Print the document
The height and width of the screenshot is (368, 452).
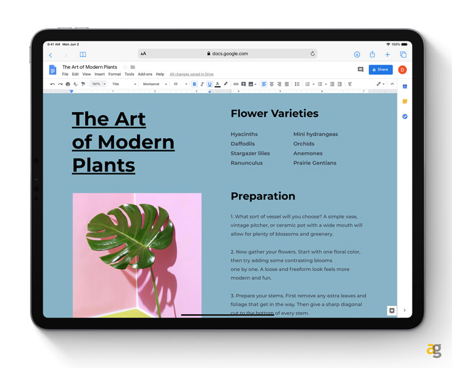coord(68,84)
